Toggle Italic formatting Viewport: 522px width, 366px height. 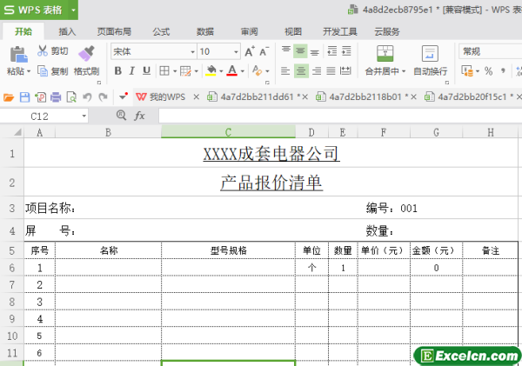pyautogui.click(x=133, y=70)
